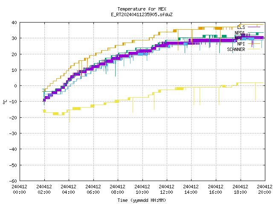Screen dimensions: 273x204
Task: Click the y-axis tick label -30
Action: click(13, 133)
